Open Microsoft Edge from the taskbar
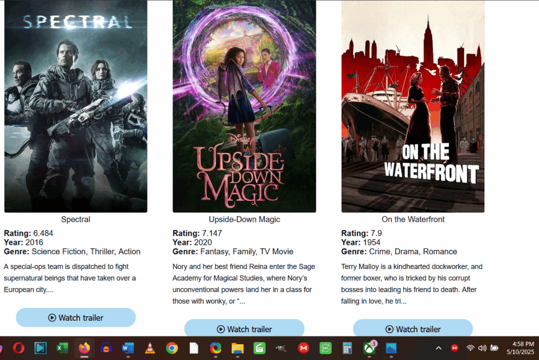 (215, 348)
